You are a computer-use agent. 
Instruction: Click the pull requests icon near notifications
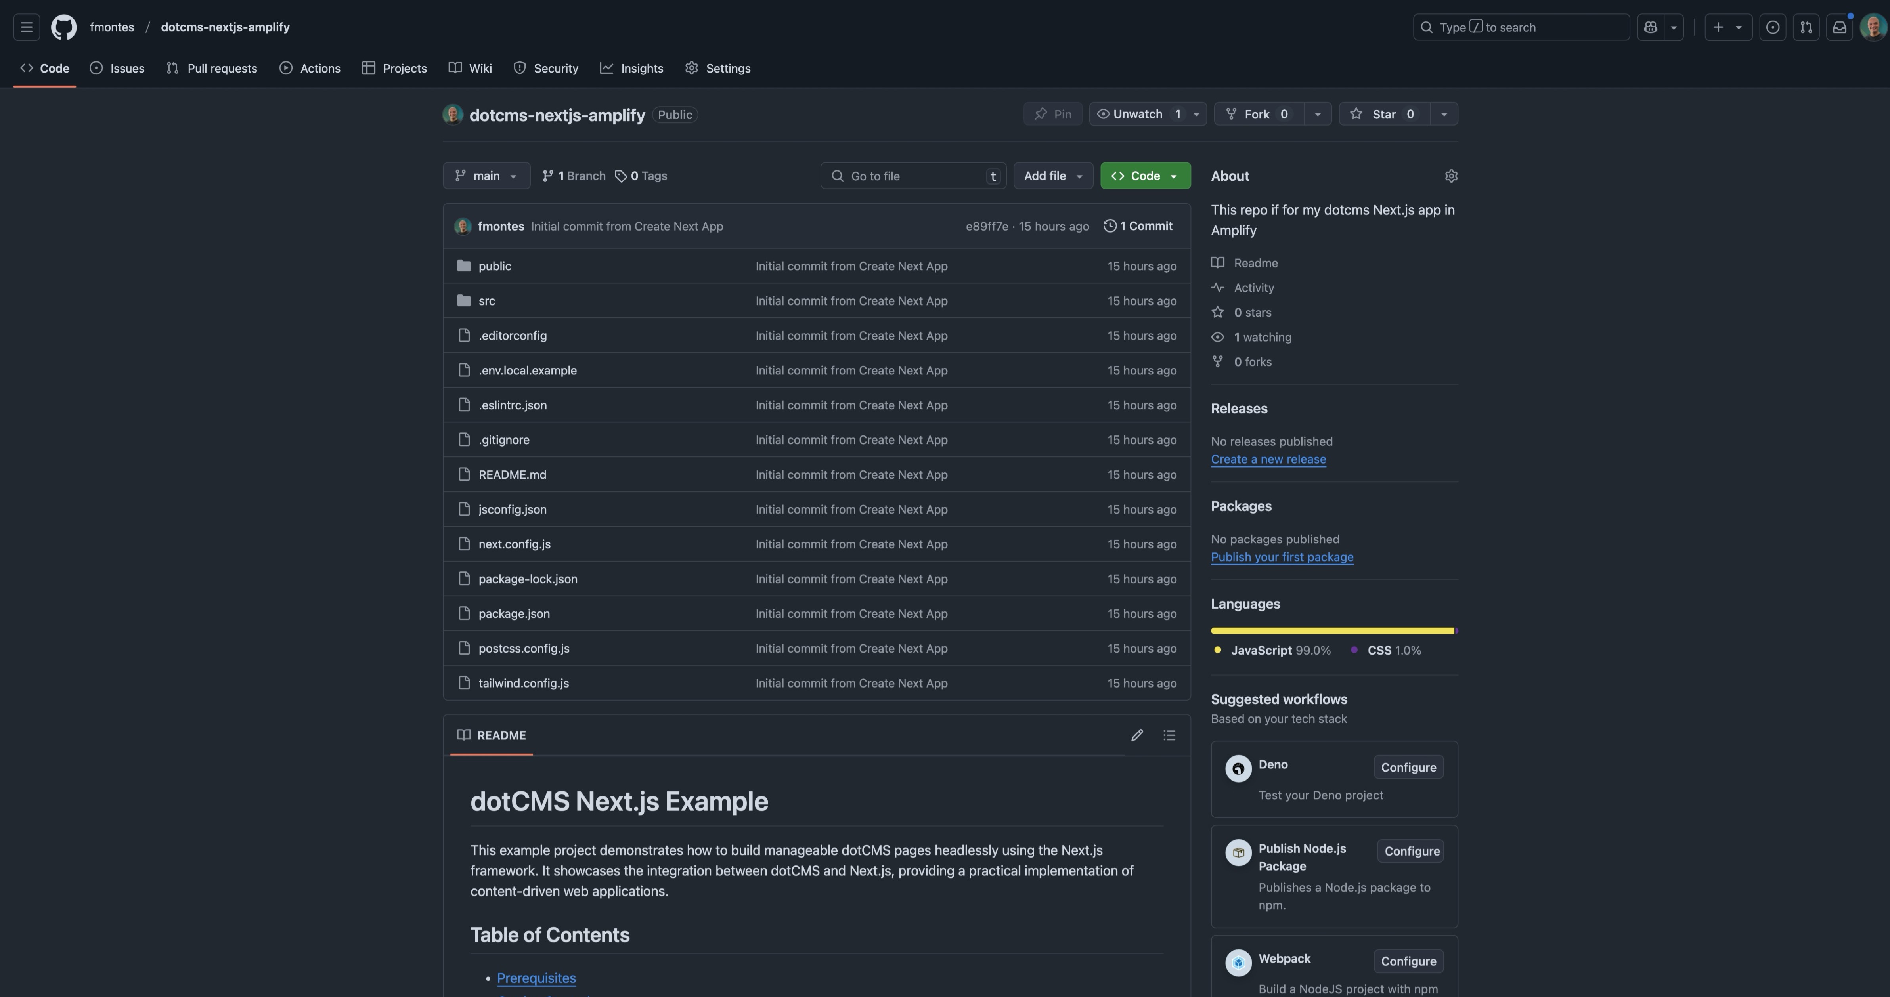pyautogui.click(x=1806, y=27)
